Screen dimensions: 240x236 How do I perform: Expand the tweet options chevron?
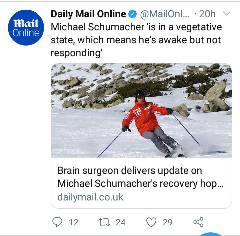click(x=226, y=14)
